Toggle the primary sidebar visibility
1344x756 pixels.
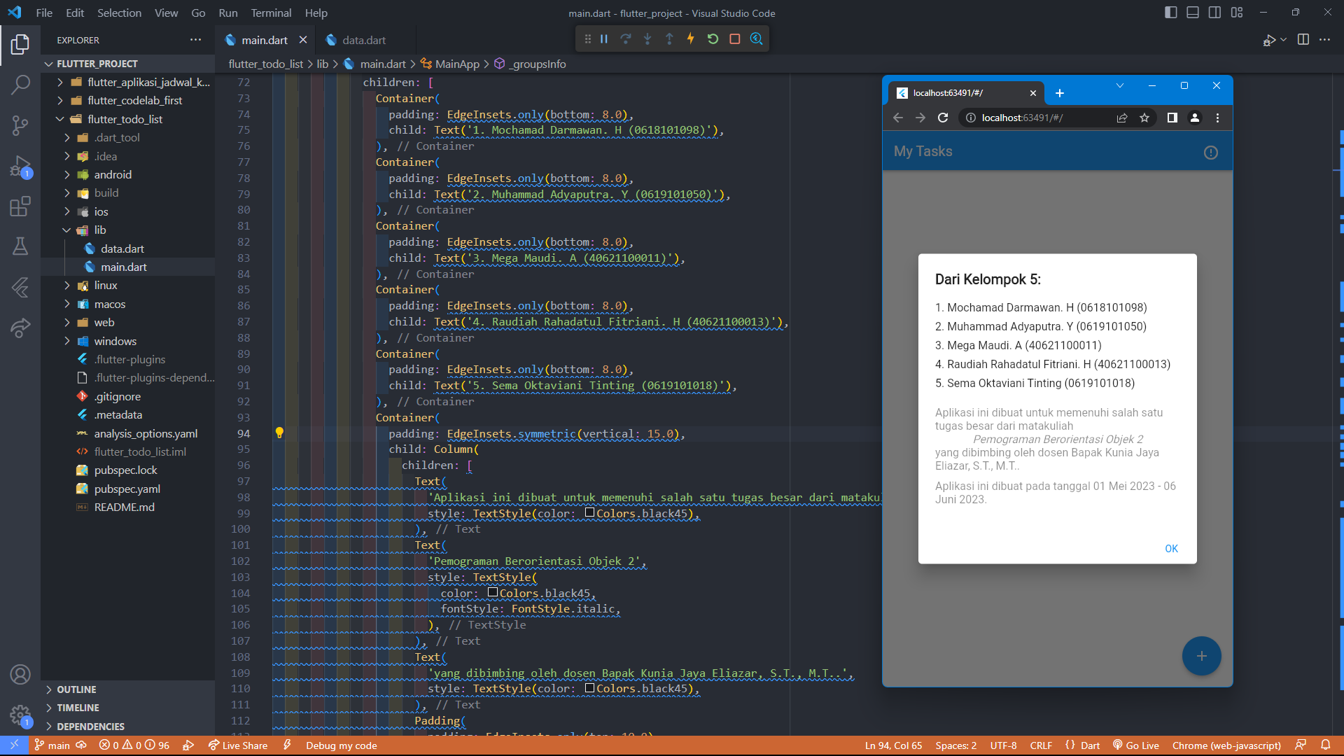pyautogui.click(x=1170, y=12)
